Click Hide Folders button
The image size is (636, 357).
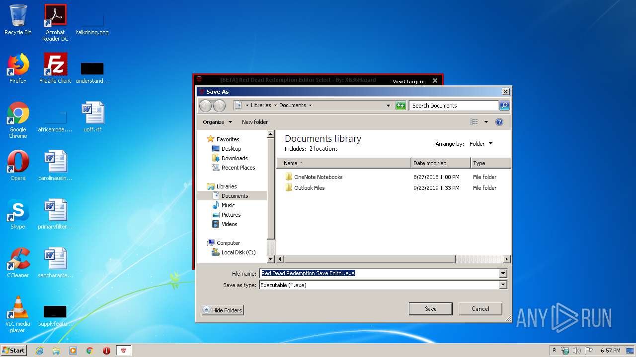point(223,310)
